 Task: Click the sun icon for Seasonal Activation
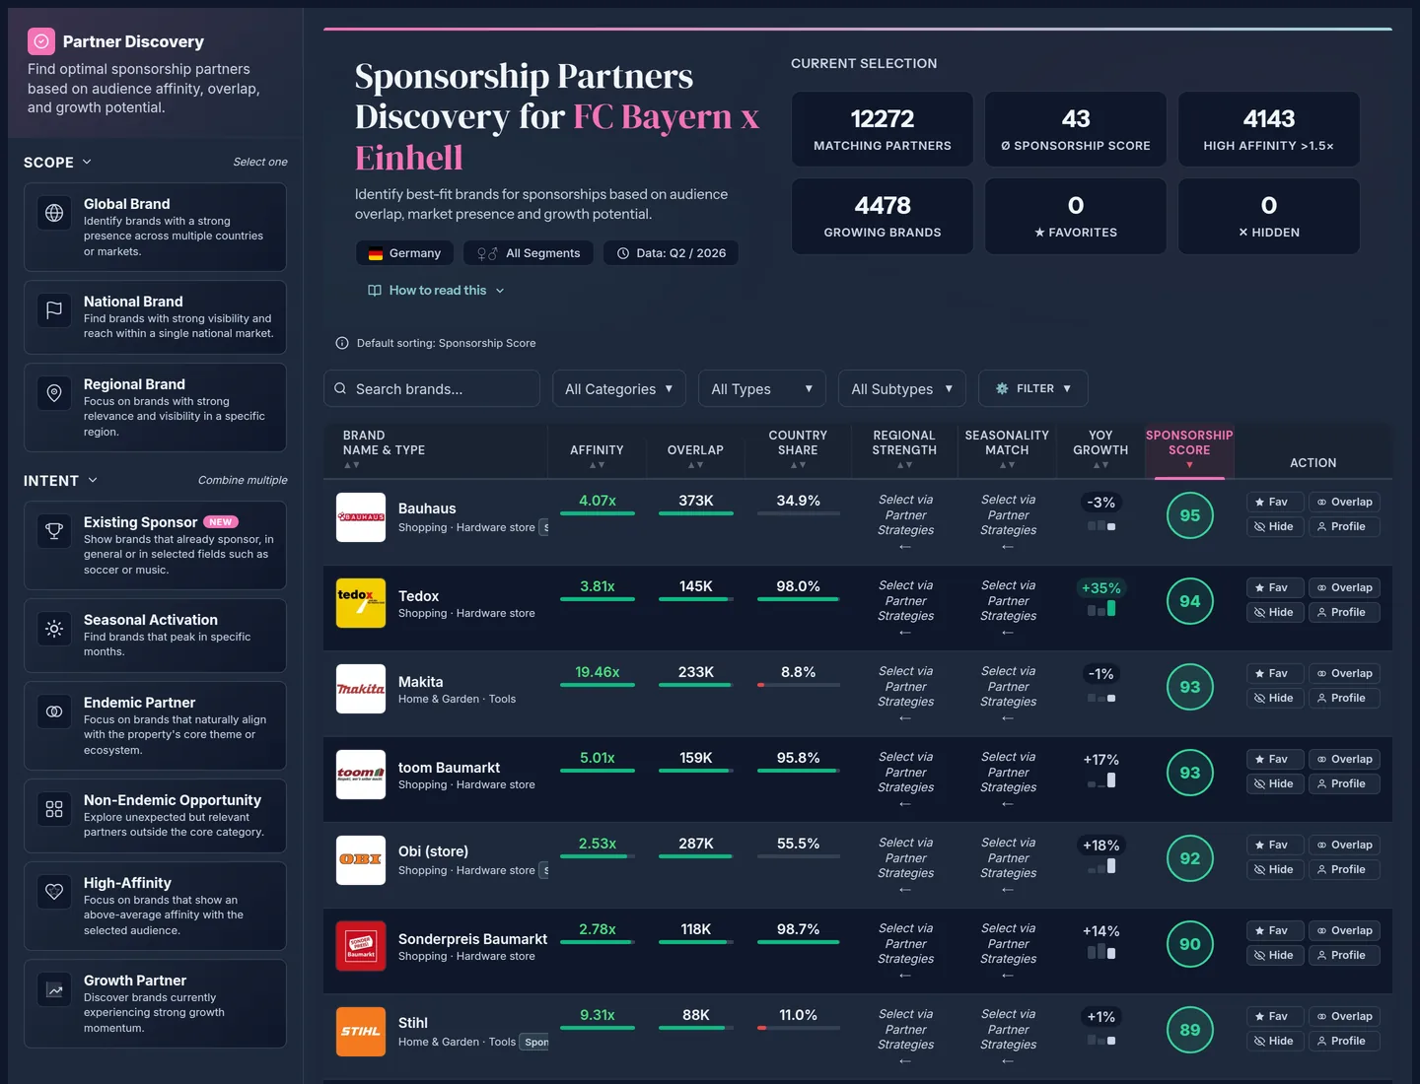(54, 629)
